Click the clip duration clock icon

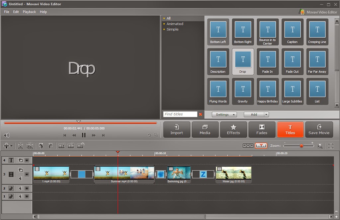(80, 146)
